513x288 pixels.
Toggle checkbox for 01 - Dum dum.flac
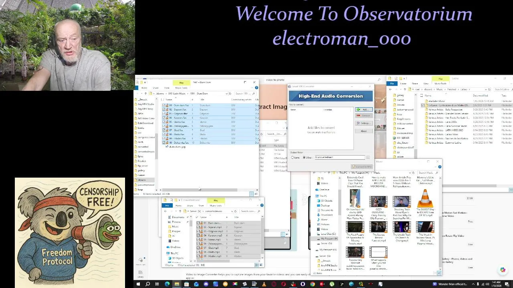tap(164, 106)
